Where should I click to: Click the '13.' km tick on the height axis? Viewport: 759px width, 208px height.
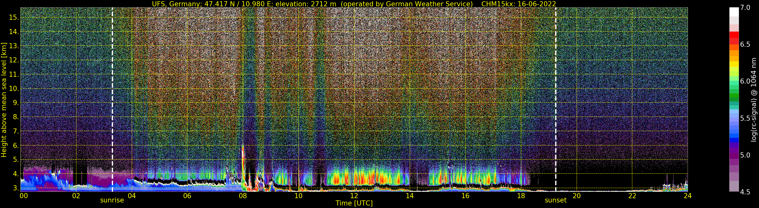pyautogui.click(x=14, y=46)
